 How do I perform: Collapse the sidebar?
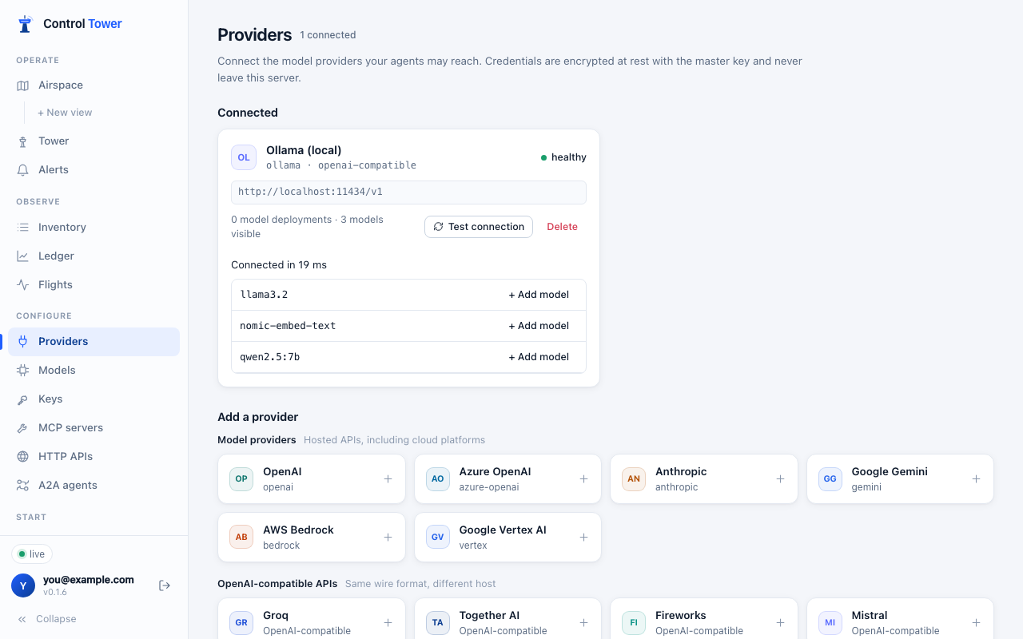click(x=47, y=619)
